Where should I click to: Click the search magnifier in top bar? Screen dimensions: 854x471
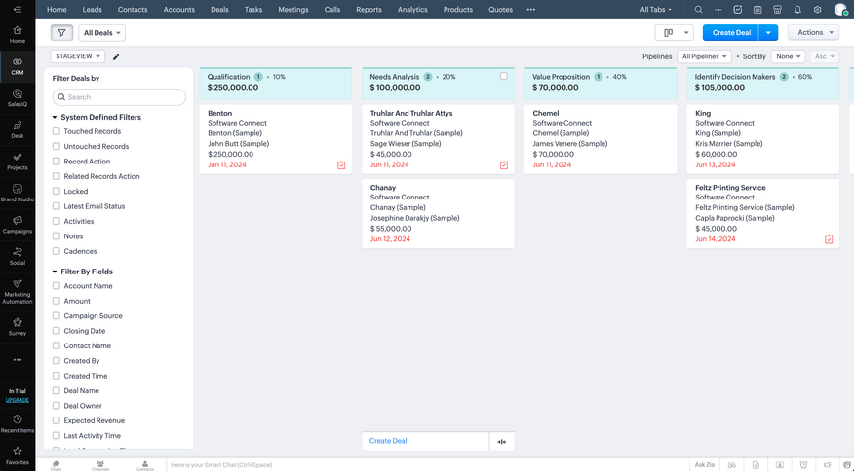[x=698, y=10]
